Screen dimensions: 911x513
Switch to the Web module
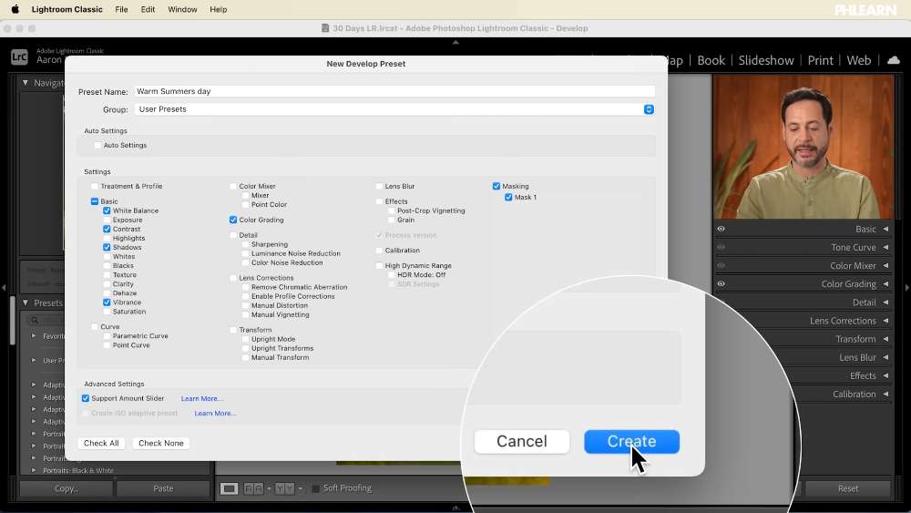(x=859, y=60)
